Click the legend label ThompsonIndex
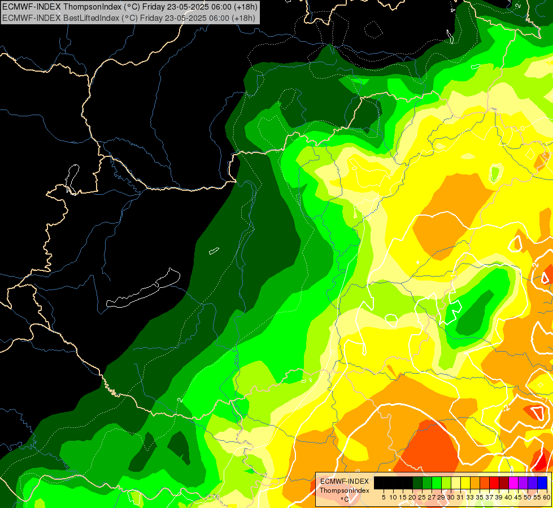 [345, 491]
